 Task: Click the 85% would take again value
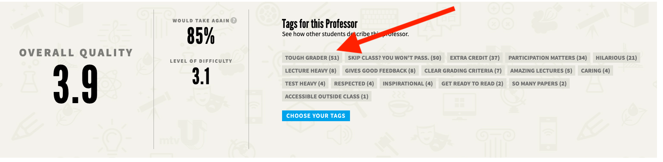coord(201,36)
